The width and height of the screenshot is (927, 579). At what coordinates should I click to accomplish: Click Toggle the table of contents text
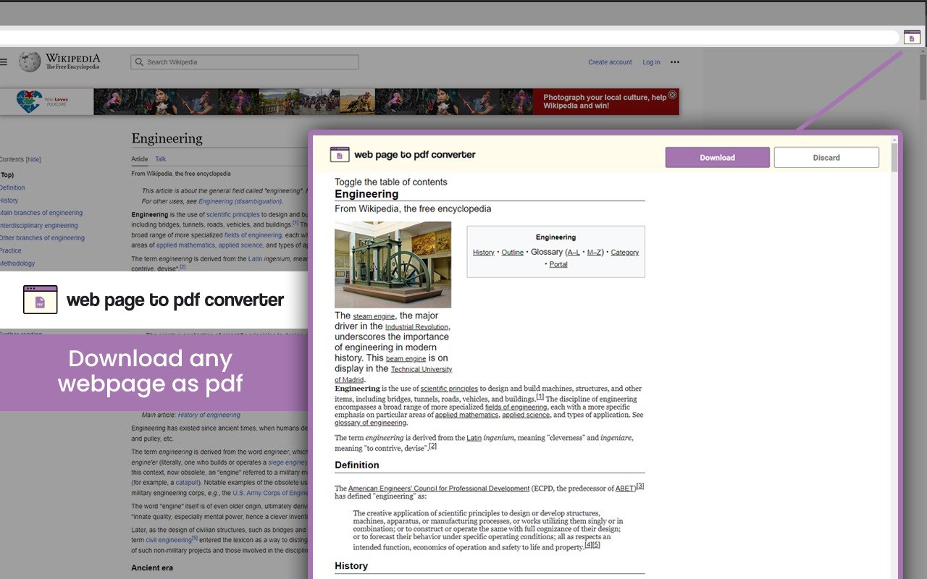[390, 182]
